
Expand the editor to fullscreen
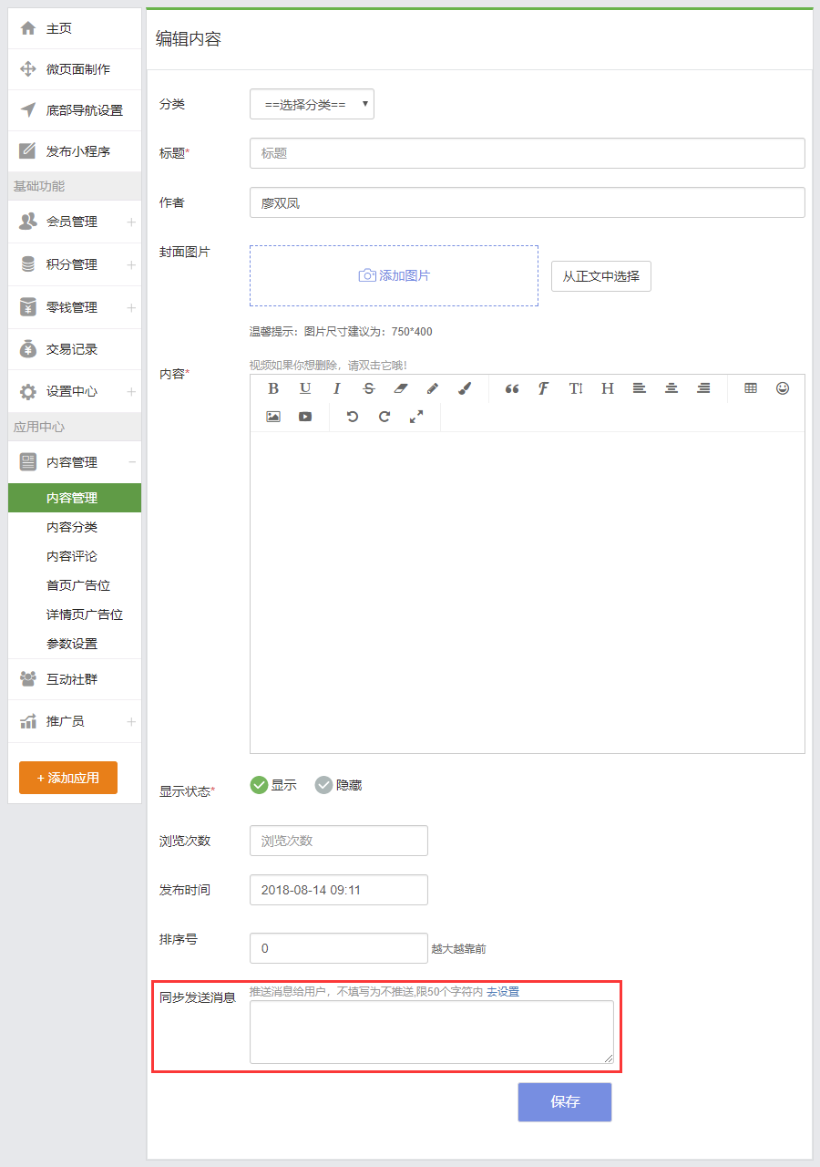416,417
